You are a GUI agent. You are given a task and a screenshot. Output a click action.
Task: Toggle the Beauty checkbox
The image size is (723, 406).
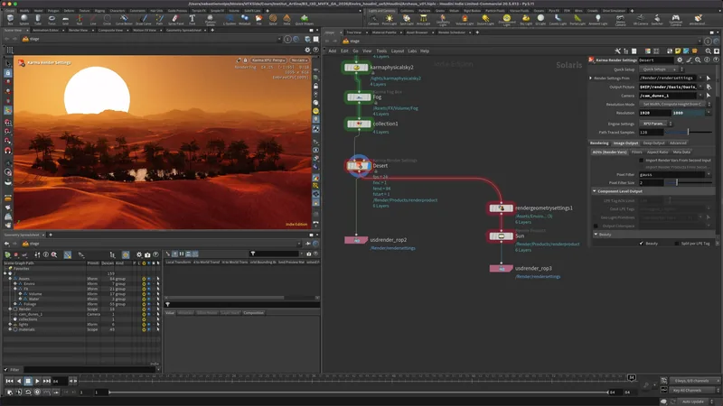tap(641, 243)
